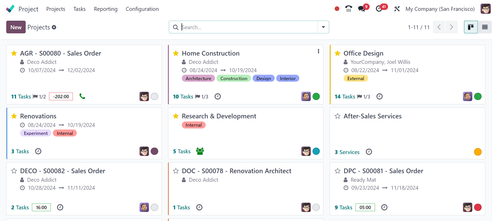
Task: Click the Project app title
Action: 28,9
